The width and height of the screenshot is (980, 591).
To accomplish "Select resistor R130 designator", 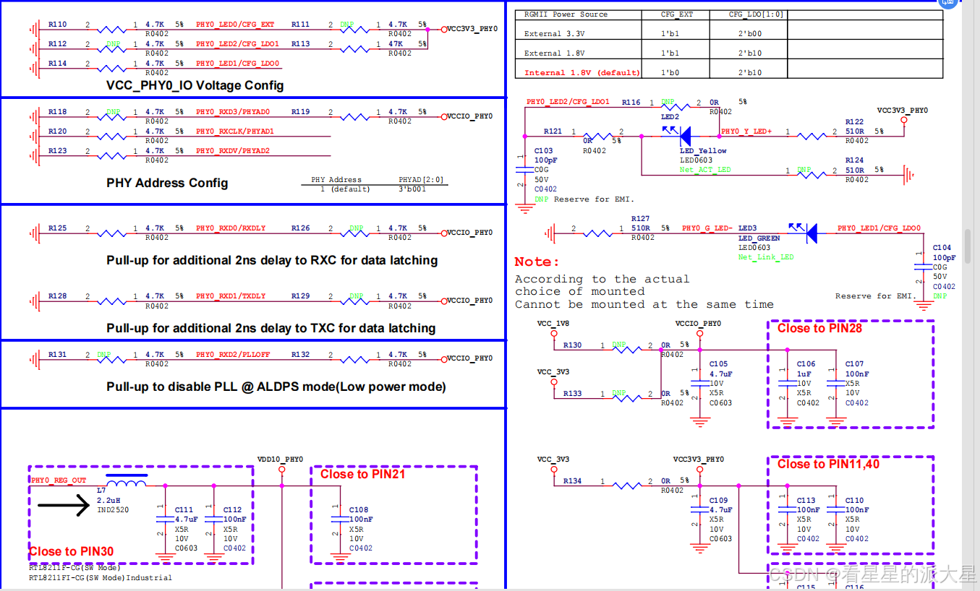I will [x=573, y=345].
